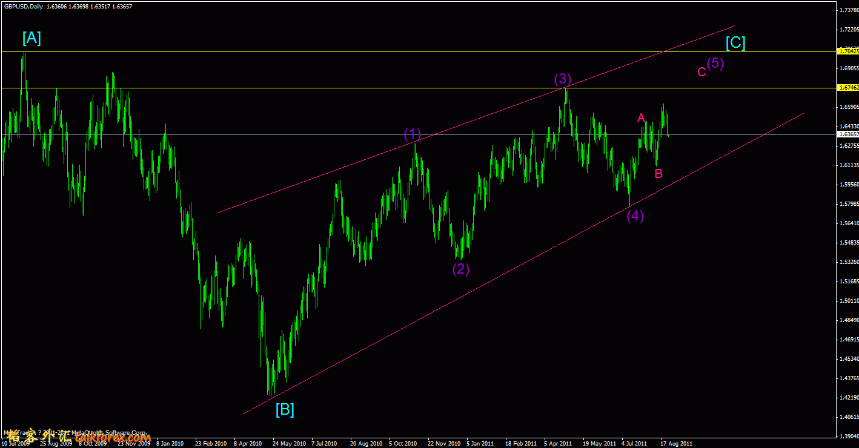
Task: Click the highlighted 1.70425 price tag
Action: [848, 51]
